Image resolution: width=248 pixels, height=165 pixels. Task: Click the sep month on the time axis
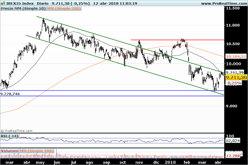107,162
